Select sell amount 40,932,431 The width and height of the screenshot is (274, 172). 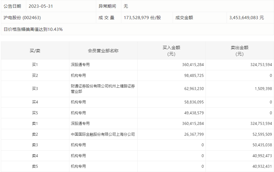point(262,167)
